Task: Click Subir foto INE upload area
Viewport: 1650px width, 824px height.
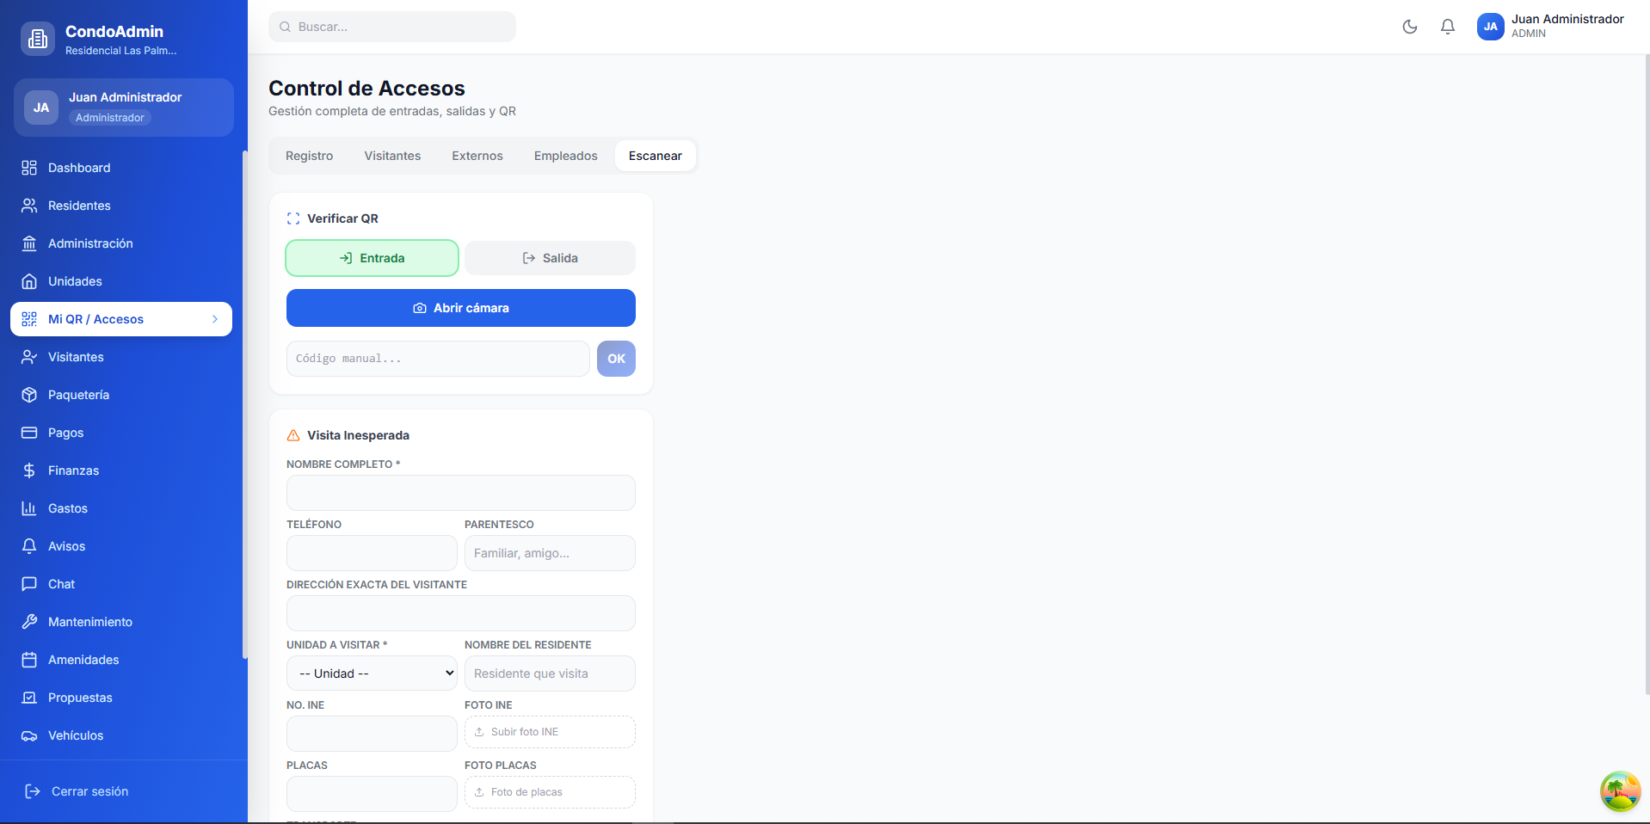Action: 550,732
